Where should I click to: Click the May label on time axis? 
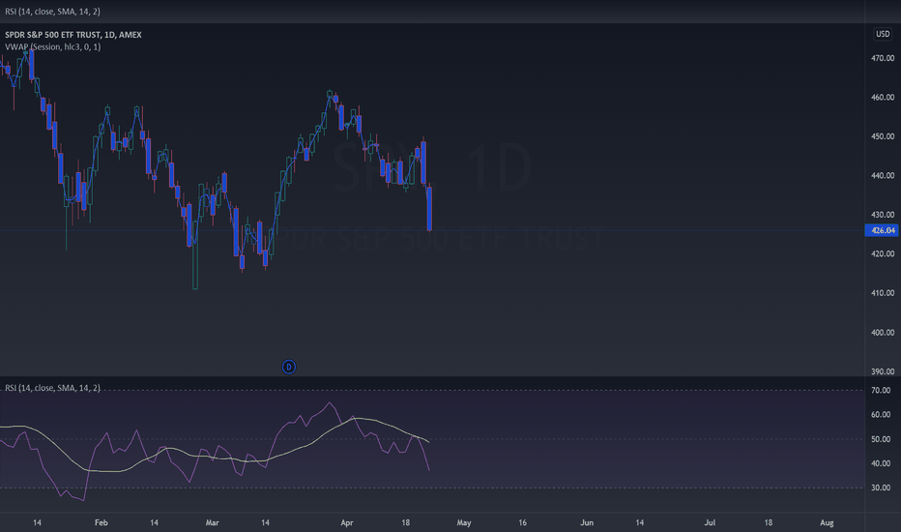[464, 522]
